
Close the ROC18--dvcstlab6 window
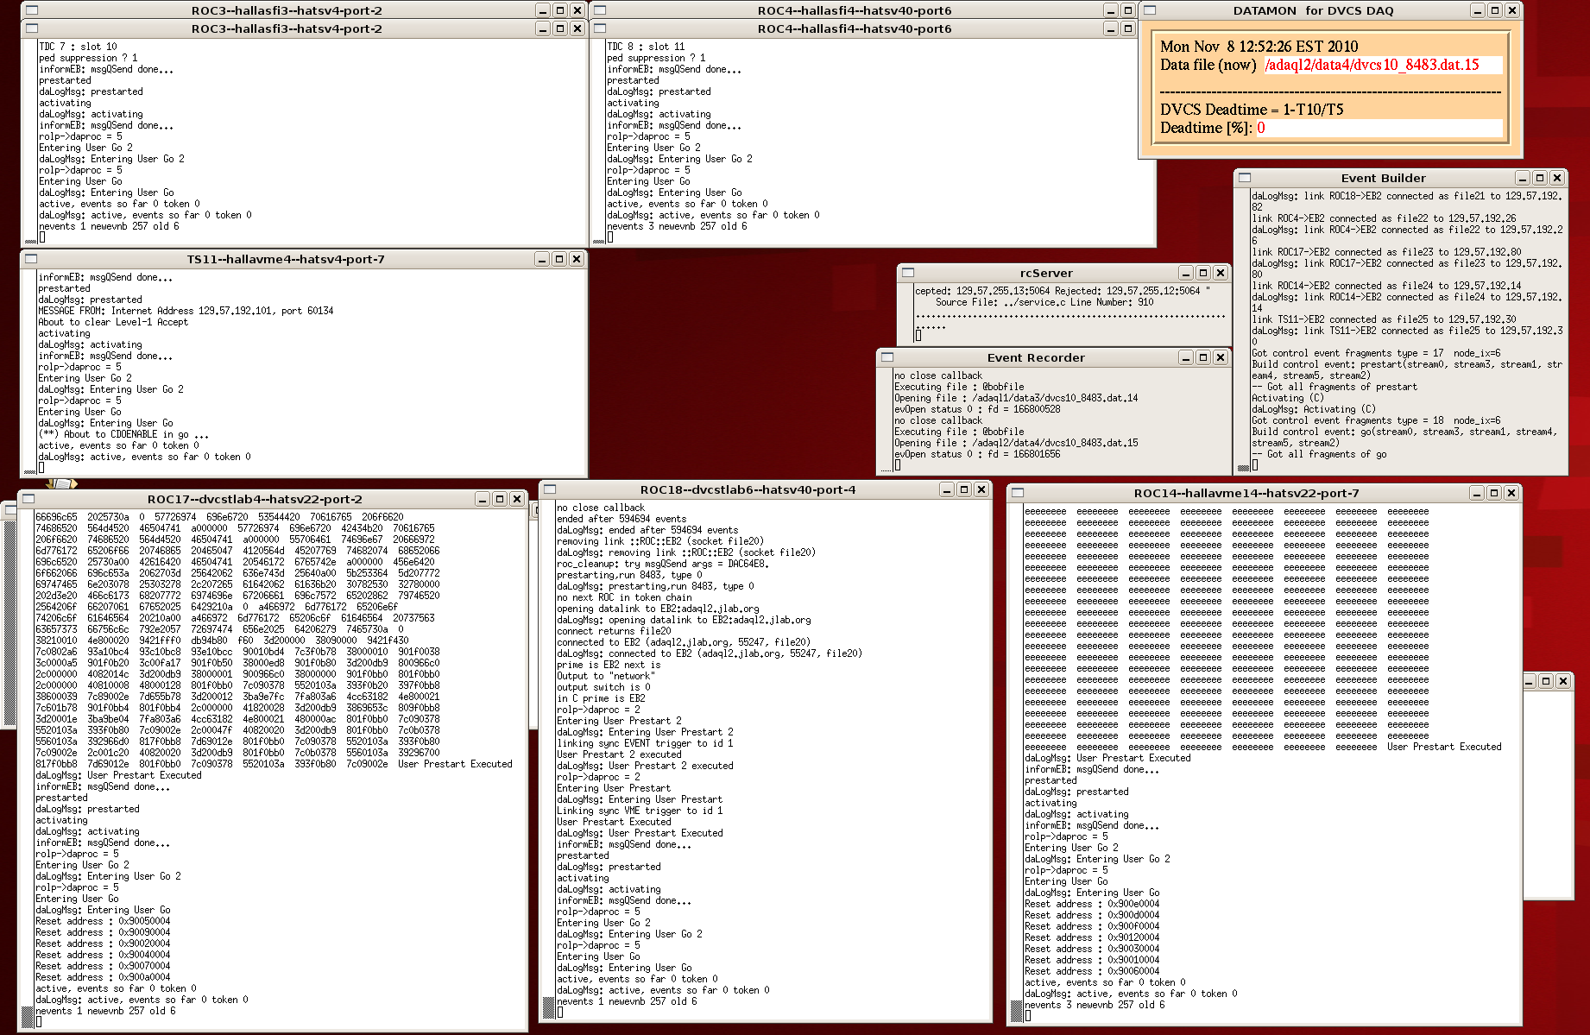point(981,489)
